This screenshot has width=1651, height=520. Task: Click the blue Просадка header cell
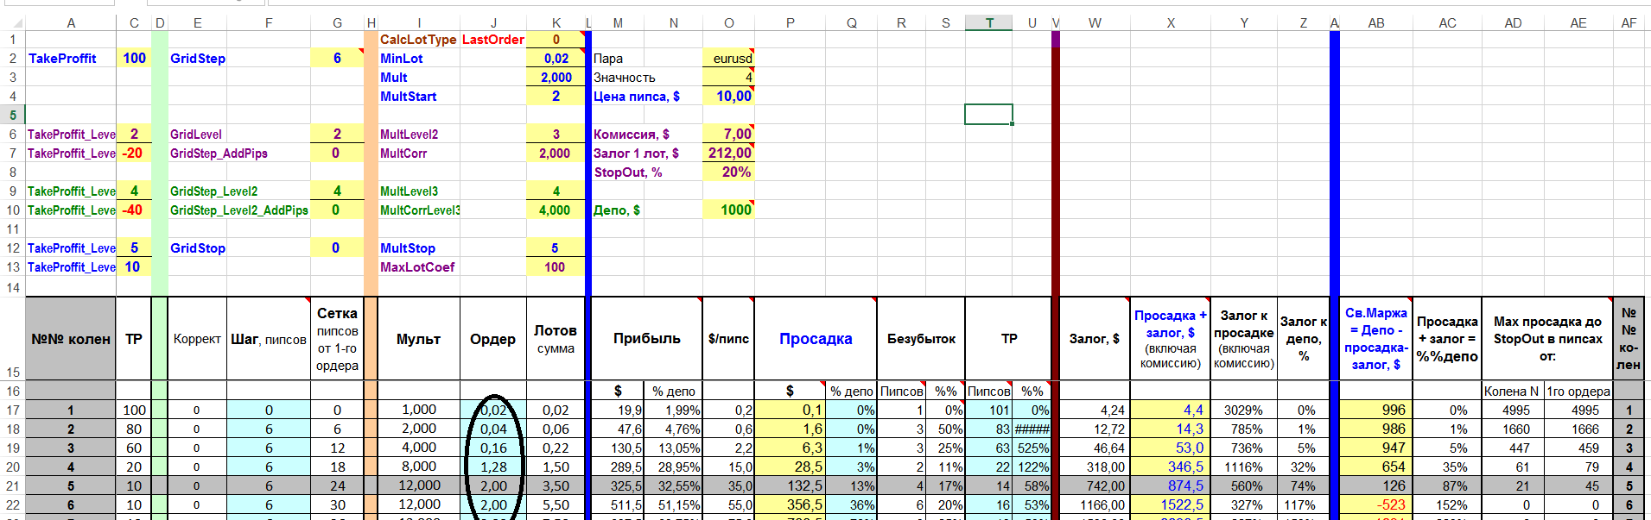click(816, 339)
